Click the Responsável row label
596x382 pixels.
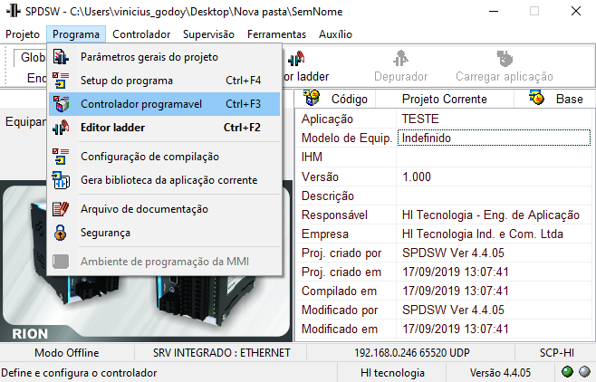tap(334, 215)
